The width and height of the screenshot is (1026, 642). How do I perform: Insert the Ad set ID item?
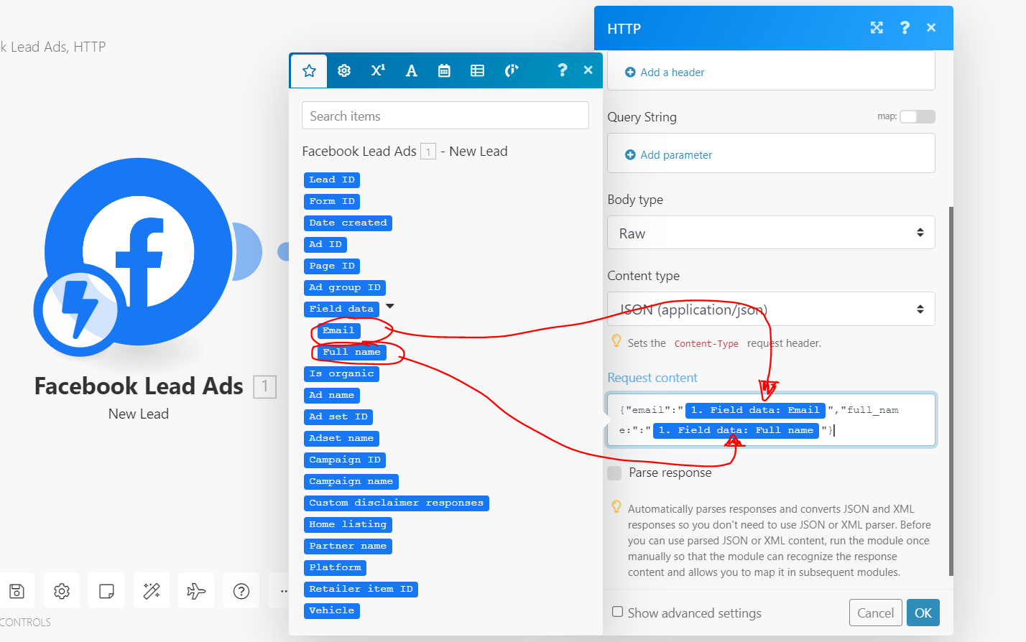(x=338, y=417)
